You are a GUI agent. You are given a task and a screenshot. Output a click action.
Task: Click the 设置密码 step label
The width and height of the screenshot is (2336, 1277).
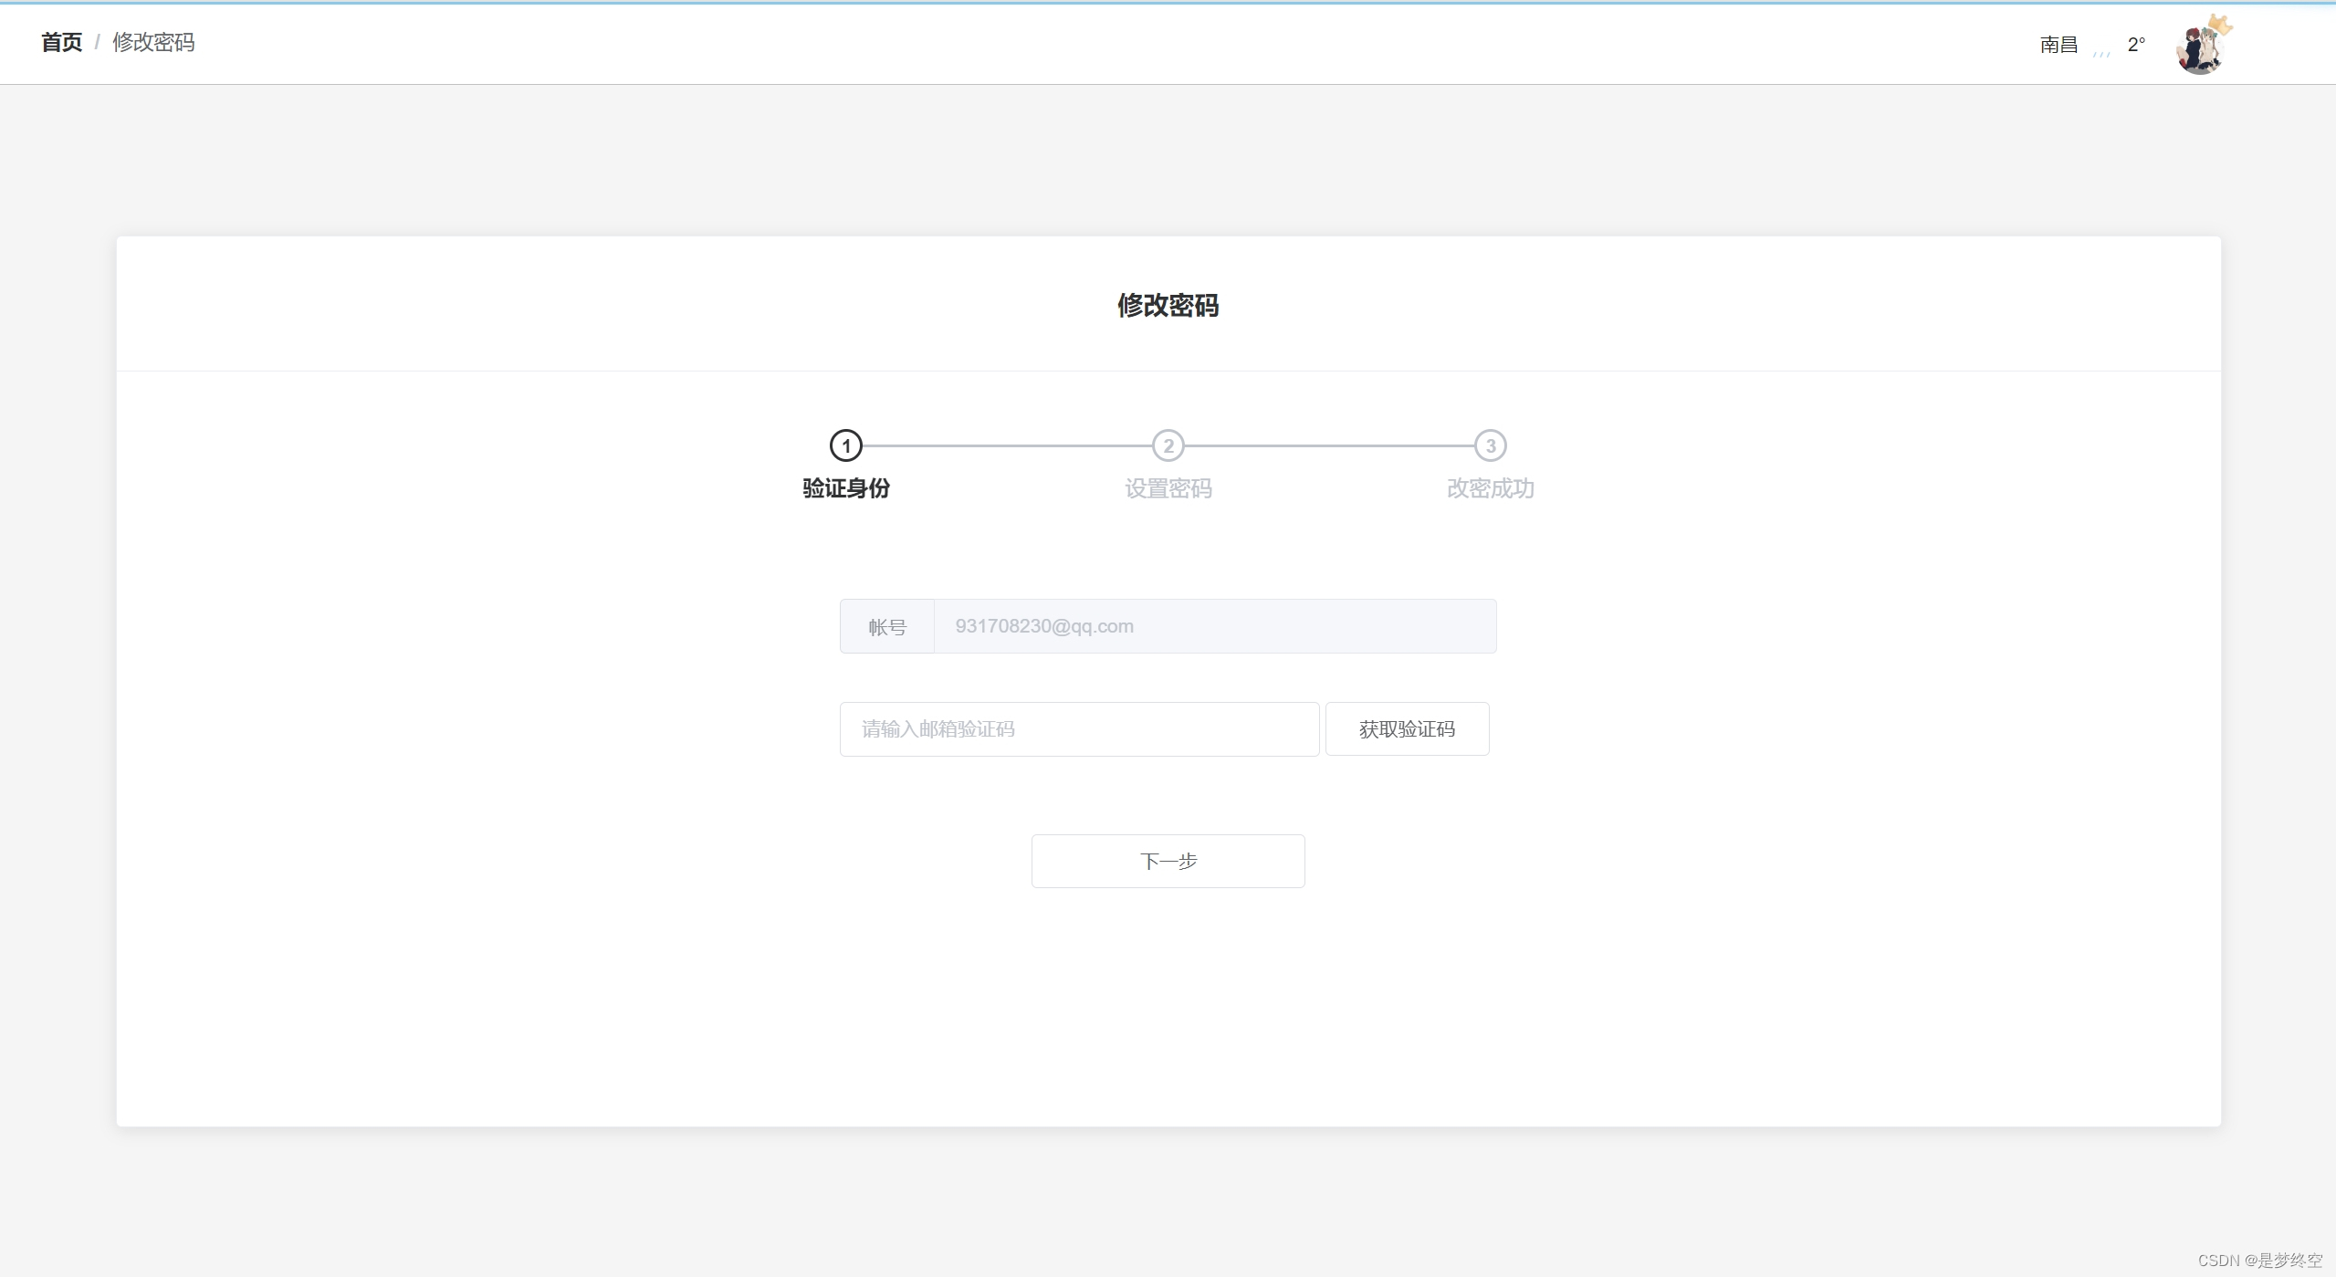click(x=1168, y=488)
